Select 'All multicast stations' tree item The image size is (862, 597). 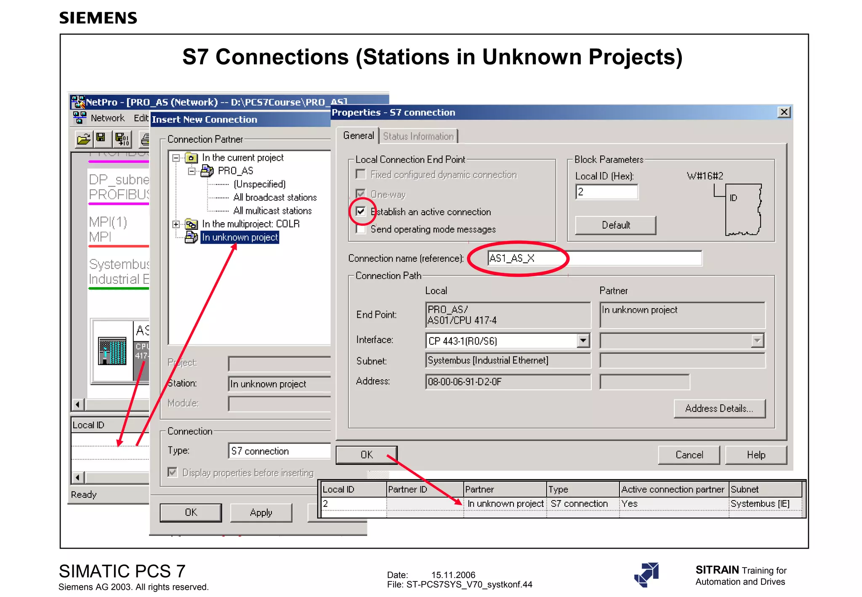tap(273, 211)
